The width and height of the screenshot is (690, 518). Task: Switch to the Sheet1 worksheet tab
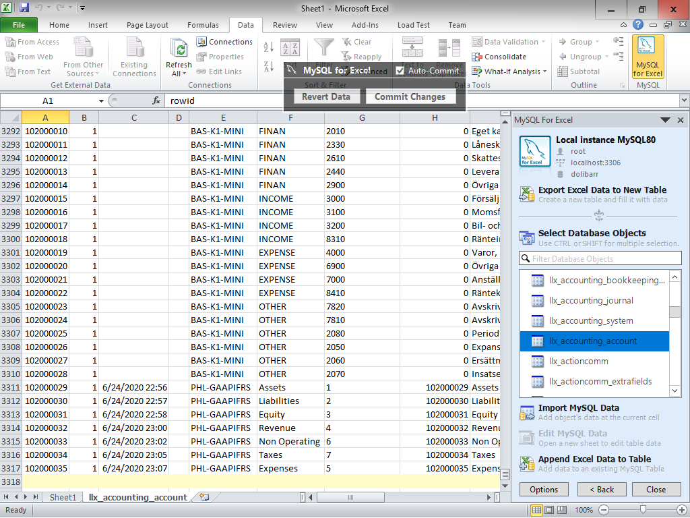[63, 497]
